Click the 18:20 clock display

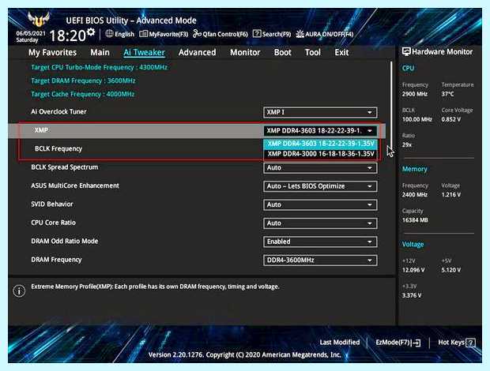pos(67,36)
